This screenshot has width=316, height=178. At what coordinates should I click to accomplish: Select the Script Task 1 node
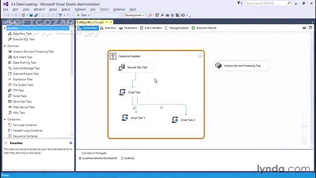(136, 118)
